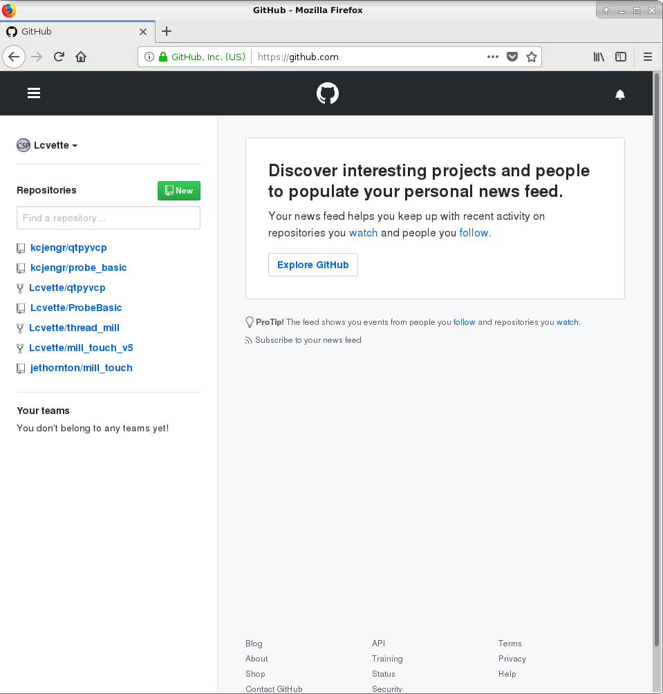Click the watch link in the ProTip
The height and width of the screenshot is (694, 663).
(x=568, y=322)
